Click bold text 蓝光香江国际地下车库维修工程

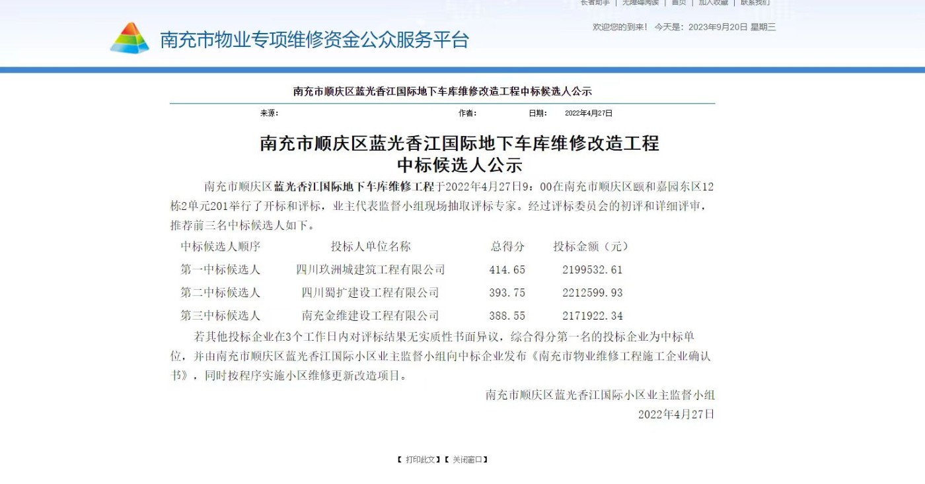pos(354,186)
